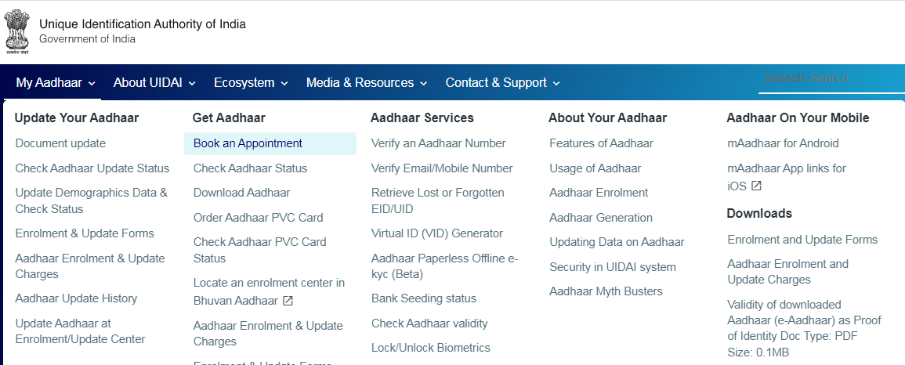Open Retrieve Lost or Forgotten EID/UID
This screenshot has width=905, height=365.
point(437,201)
